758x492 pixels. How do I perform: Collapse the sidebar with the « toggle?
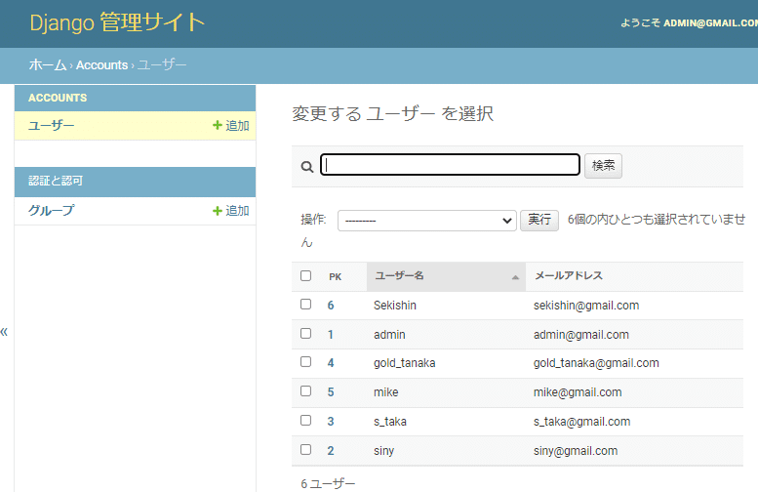[4, 332]
